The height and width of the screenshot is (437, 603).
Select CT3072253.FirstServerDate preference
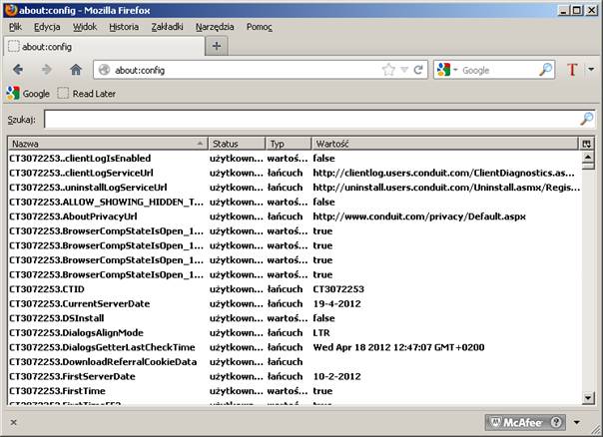pyautogui.click(x=295, y=377)
